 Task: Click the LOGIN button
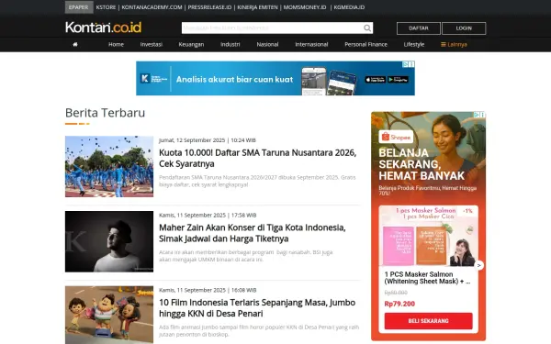click(464, 28)
